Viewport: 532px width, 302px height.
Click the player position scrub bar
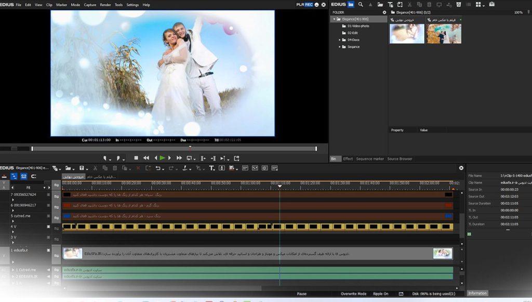(x=174, y=149)
